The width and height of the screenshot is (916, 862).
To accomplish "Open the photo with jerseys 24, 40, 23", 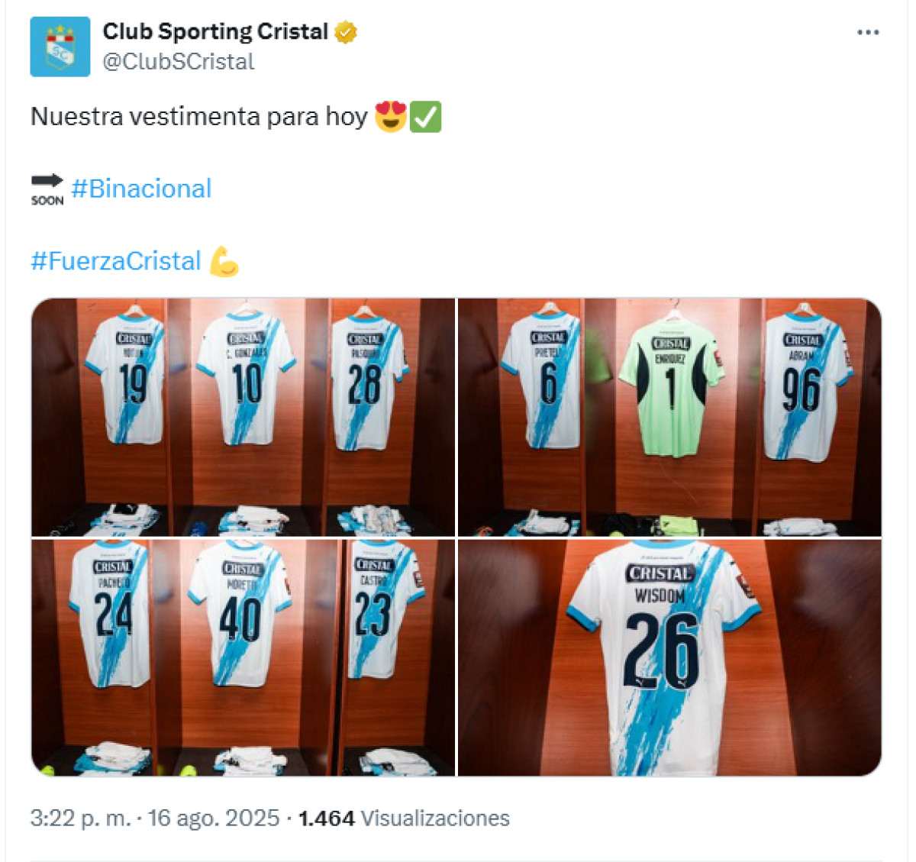I will click(244, 657).
